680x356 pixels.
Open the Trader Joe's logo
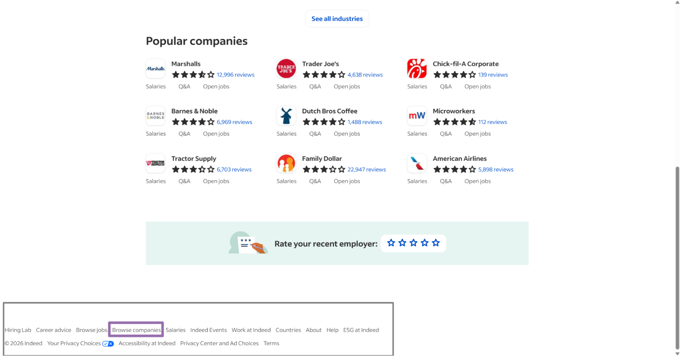(286, 68)
